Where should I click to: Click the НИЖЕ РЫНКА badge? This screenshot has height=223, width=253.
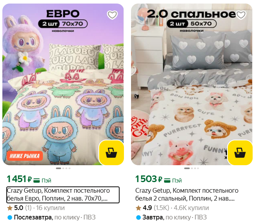[25, 156]
